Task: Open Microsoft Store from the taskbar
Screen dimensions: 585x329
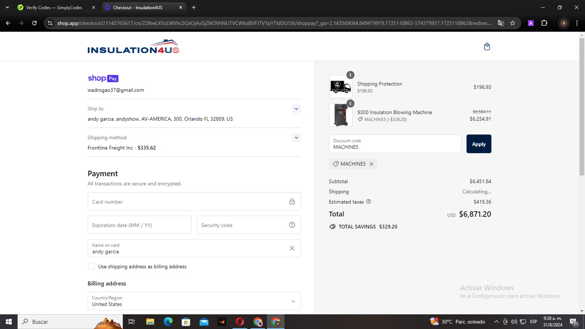Action: (186, 322)
